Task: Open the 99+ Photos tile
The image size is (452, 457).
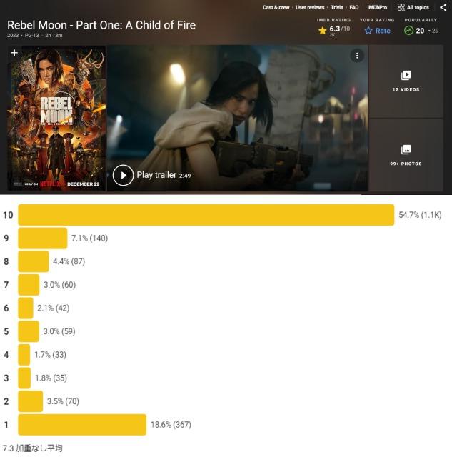Action: click(x=406, y=155)
